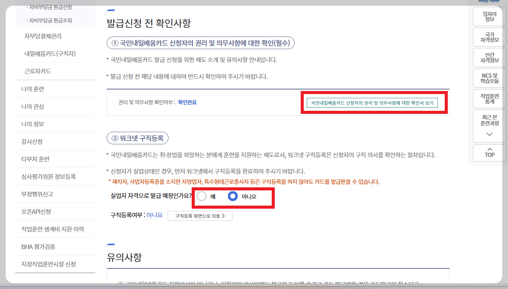Click the 유의사항 heading
The width and height of the screenshot is (508, 289).
pyautogui.click(x=125, y=258)
